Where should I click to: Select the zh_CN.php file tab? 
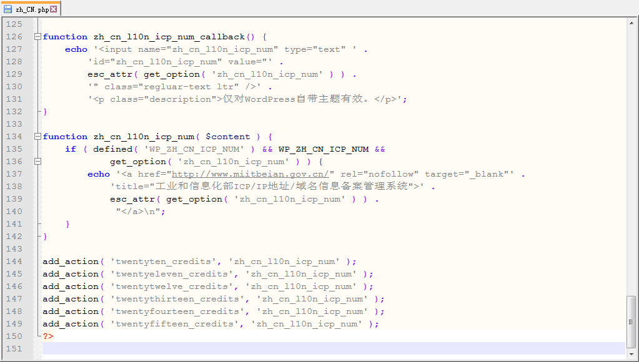[x=31, y=9]
